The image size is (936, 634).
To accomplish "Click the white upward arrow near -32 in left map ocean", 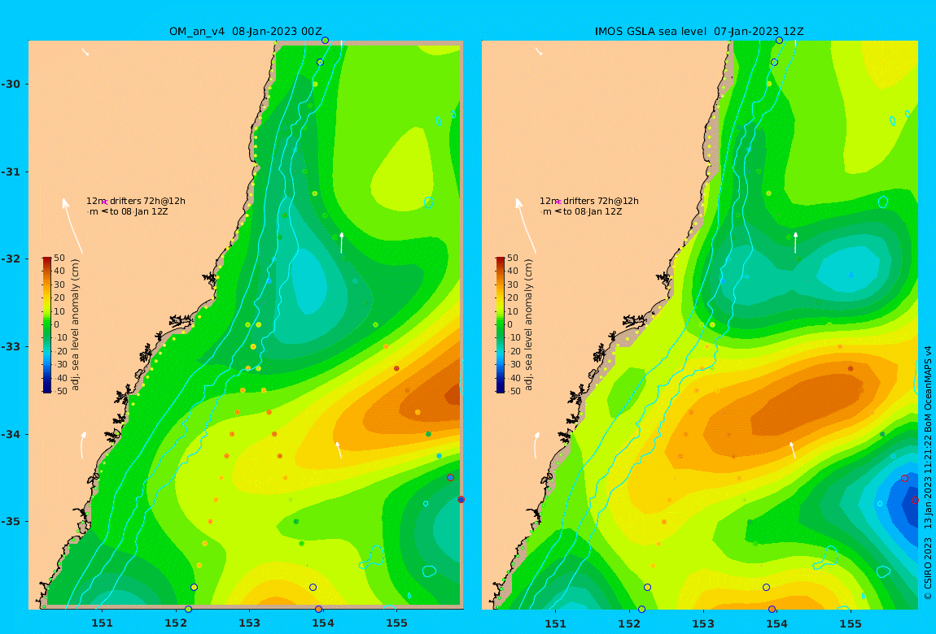I will pyautogui.click(x=342, y=242).
